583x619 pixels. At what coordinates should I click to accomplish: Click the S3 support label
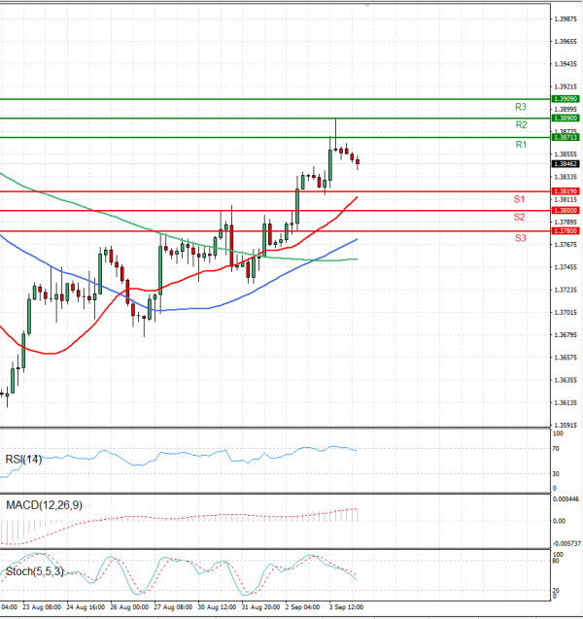[520, 238]
